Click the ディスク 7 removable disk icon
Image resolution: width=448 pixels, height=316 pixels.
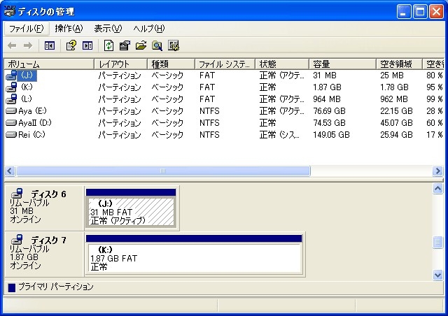[x=17, y=240]
